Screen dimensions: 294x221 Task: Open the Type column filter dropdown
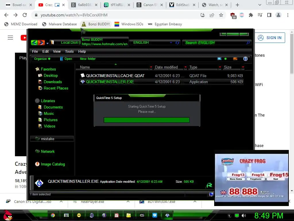click(x=220, y=67)
